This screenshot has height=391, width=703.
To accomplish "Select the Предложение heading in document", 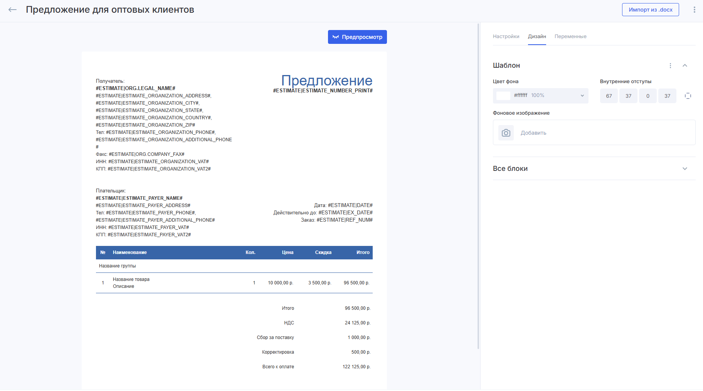I will pos(326,80).
